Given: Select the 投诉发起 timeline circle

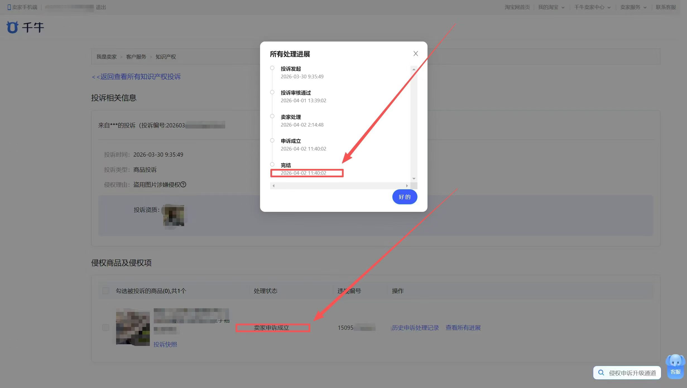Looking at the screenshot, I should (272, 68).
